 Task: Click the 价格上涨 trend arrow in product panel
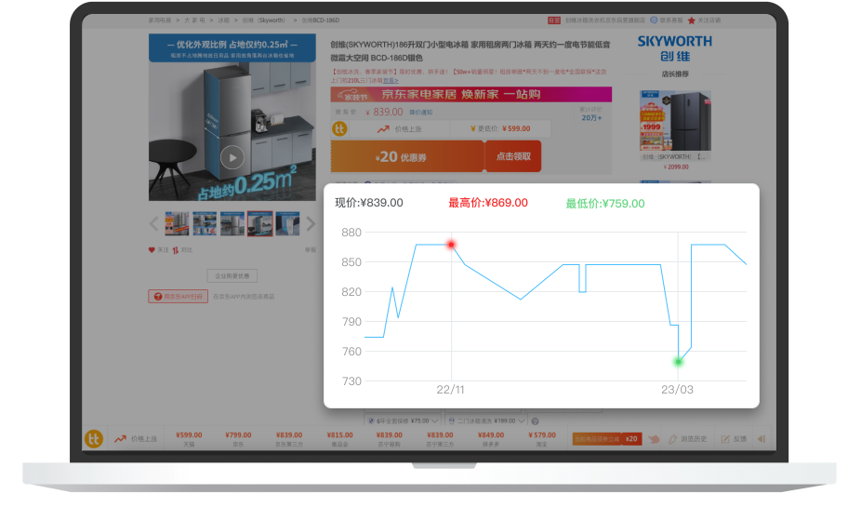tap(383, 128)
